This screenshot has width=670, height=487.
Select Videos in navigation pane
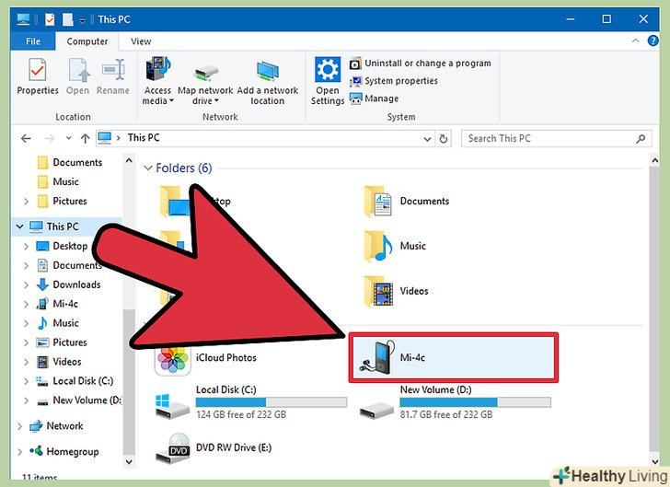pos(59,362)
